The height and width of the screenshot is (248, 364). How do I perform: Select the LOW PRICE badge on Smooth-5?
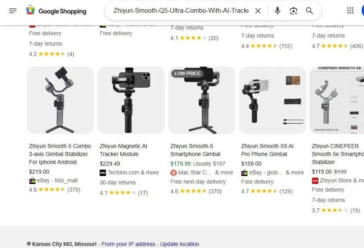click(187, 74)
